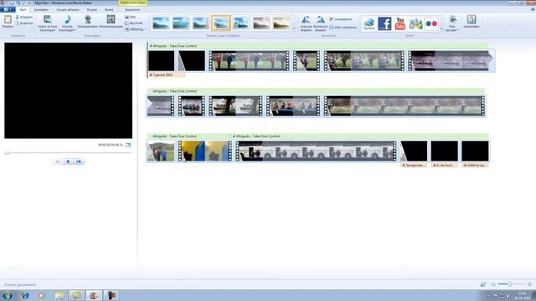Click the zoom out minus icon
This screenshot has width=536, height=301.
(493, 284)
